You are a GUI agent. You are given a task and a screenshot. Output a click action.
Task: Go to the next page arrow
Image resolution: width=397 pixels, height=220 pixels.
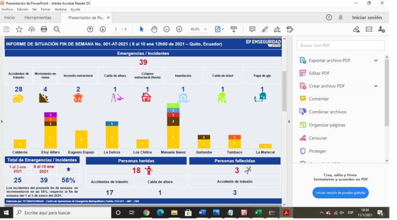[x=103, y=29]
